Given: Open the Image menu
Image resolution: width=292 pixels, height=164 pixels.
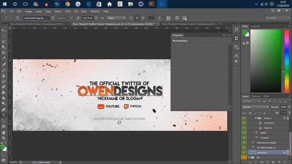Looking at the screenshot, I should click(28, 11).
